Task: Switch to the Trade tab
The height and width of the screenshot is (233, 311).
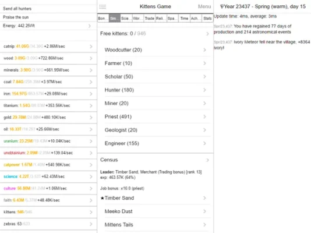Action: point(150,19)
